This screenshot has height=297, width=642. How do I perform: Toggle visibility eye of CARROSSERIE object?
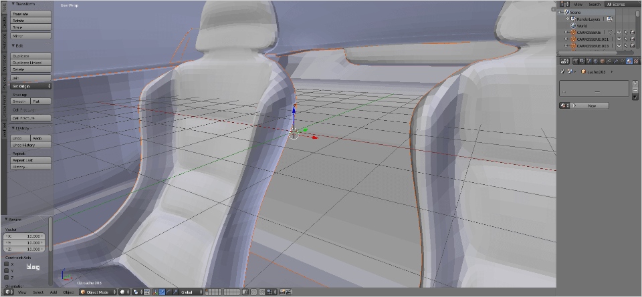tap(619, 32)
